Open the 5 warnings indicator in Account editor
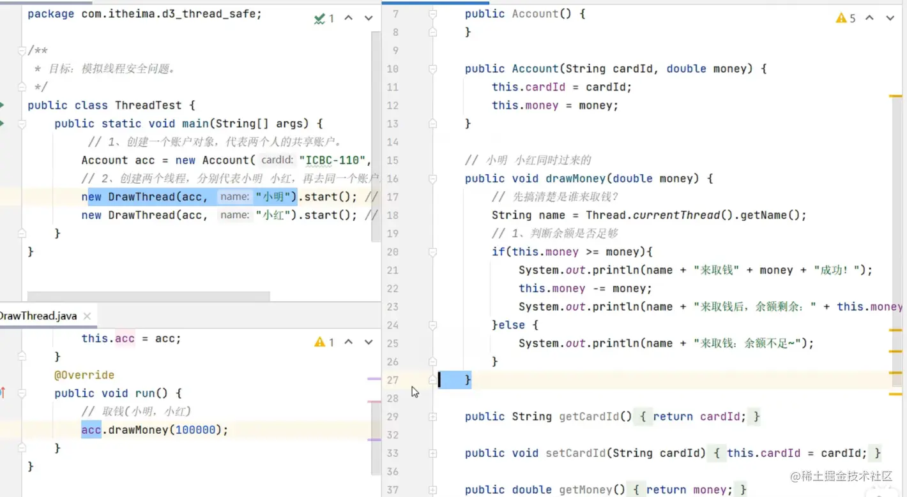The height and width of the screenshot is (497, 907). (845, 18)
